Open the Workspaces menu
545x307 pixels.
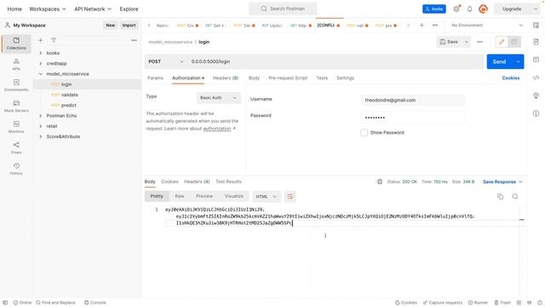coord(48,9)
